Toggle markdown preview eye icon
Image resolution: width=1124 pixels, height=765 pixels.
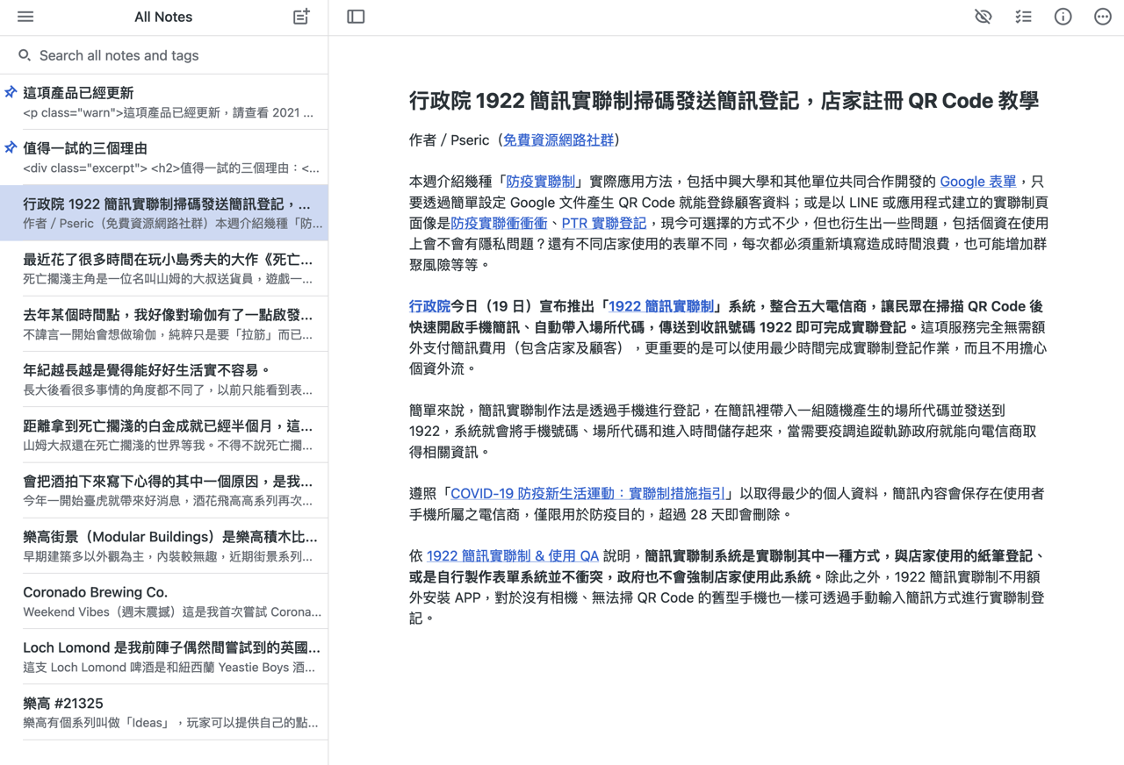983,17
